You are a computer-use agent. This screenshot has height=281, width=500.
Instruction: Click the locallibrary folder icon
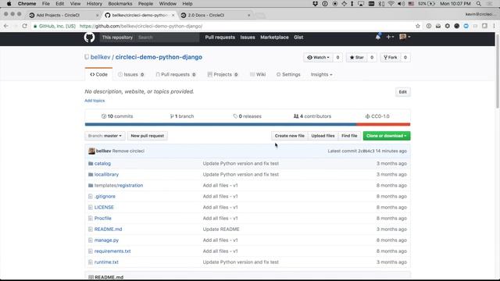[x=91, y=175]
